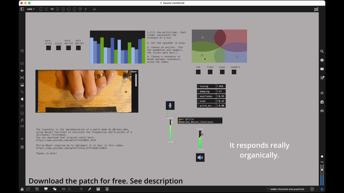Screen dimensions: 344x193
Task: Open the inspector info icon in right sidebar
Action: point(322,60)
